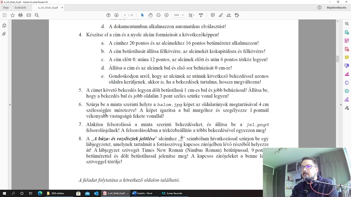Screen dimensions: 351x197
Task: Print the PDF document
Action: [x=21, y=15]
